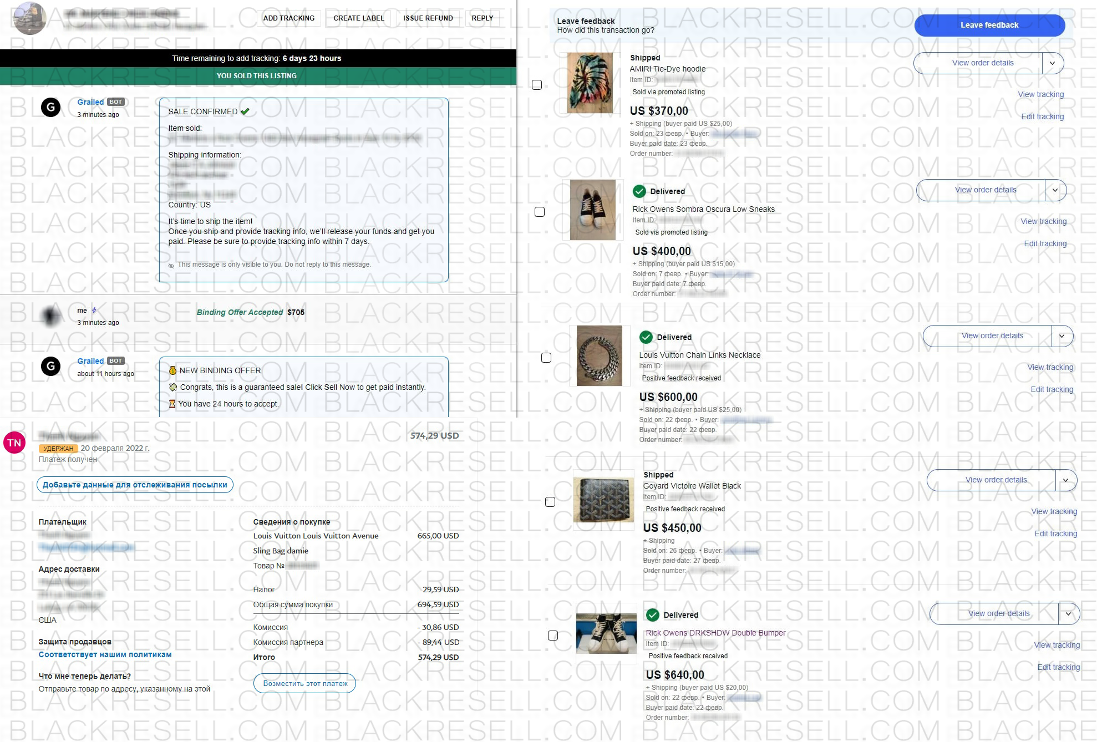Open dropdown arrow beside Goyard wallet order details
The image size is (1097, 742).
[x=1065, y=480]
